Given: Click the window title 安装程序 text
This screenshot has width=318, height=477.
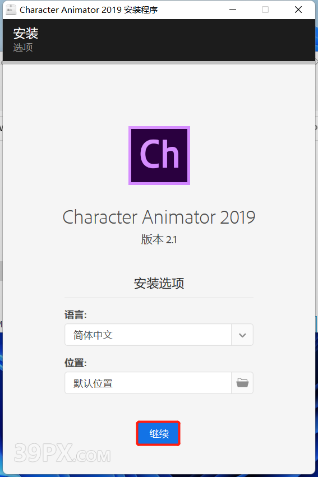Looking at the screenshot, I should click(141, 10).
